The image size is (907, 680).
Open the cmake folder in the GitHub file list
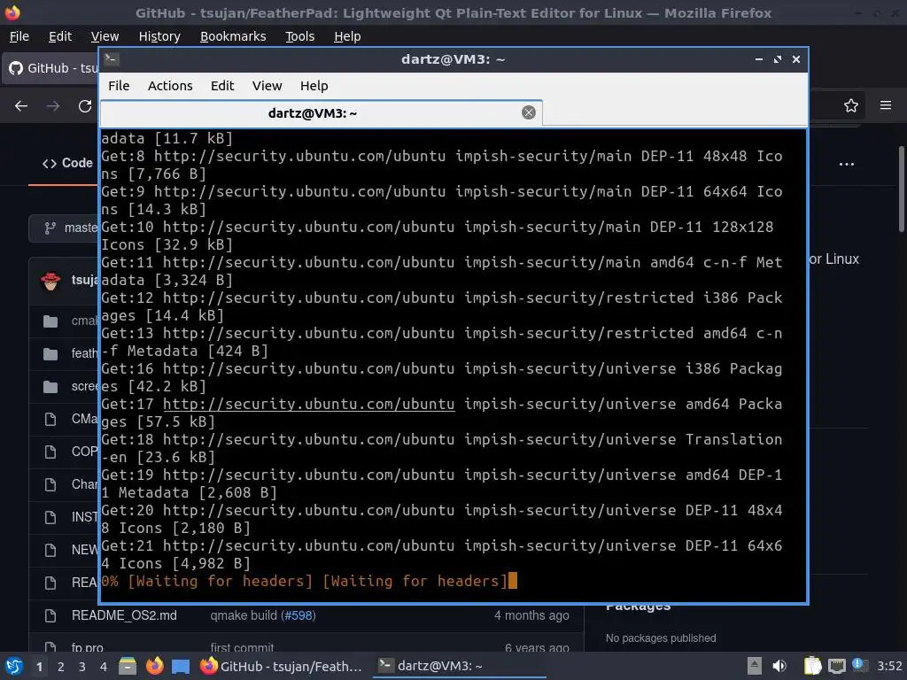tap(84, 321)
